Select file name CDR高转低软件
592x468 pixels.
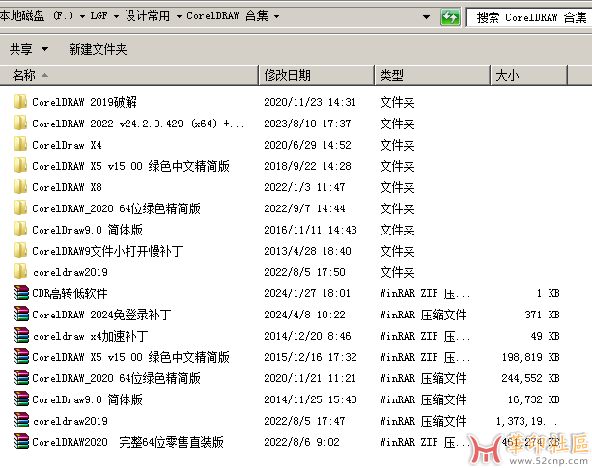click(x=70, y=293)
